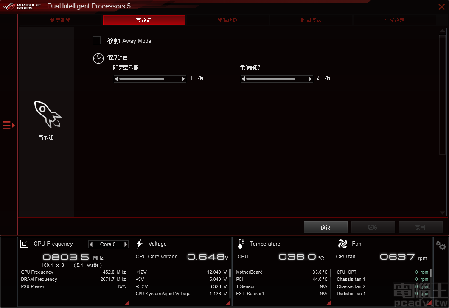Click the Fan panel icon
Screen dimensions: 449x308
(x=342, y=244)
